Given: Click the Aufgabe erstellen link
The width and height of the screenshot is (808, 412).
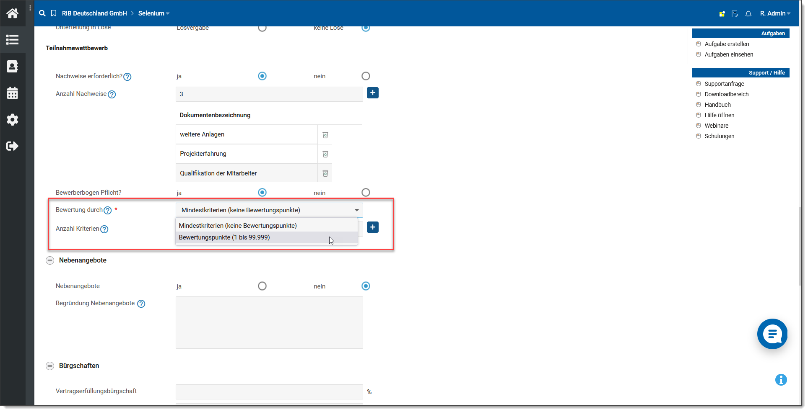Looking at the screenshot, I should [727, 44].
